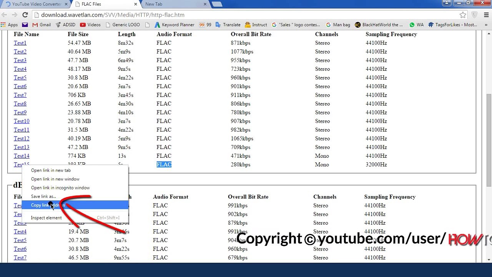Screen dimensions: 492x277
Task: Click the Sampling Frequency header in first table
Action: 391,34
